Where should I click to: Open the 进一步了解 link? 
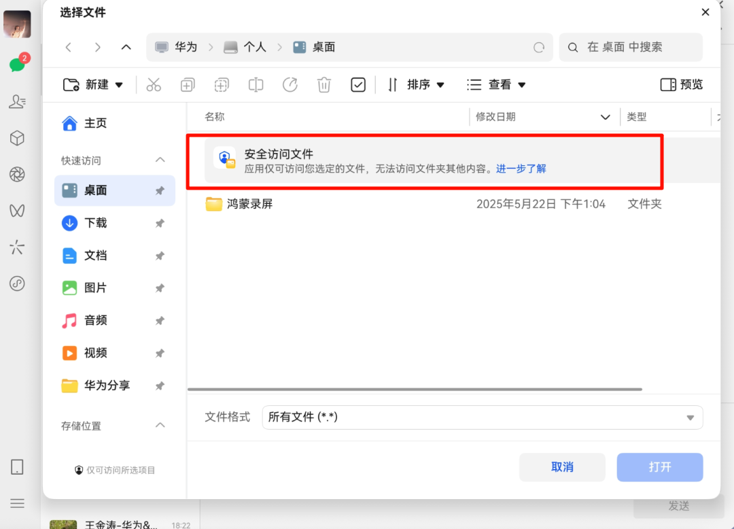tap(521, 169)
